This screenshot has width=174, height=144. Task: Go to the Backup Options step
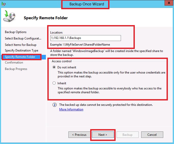point(16,32)
